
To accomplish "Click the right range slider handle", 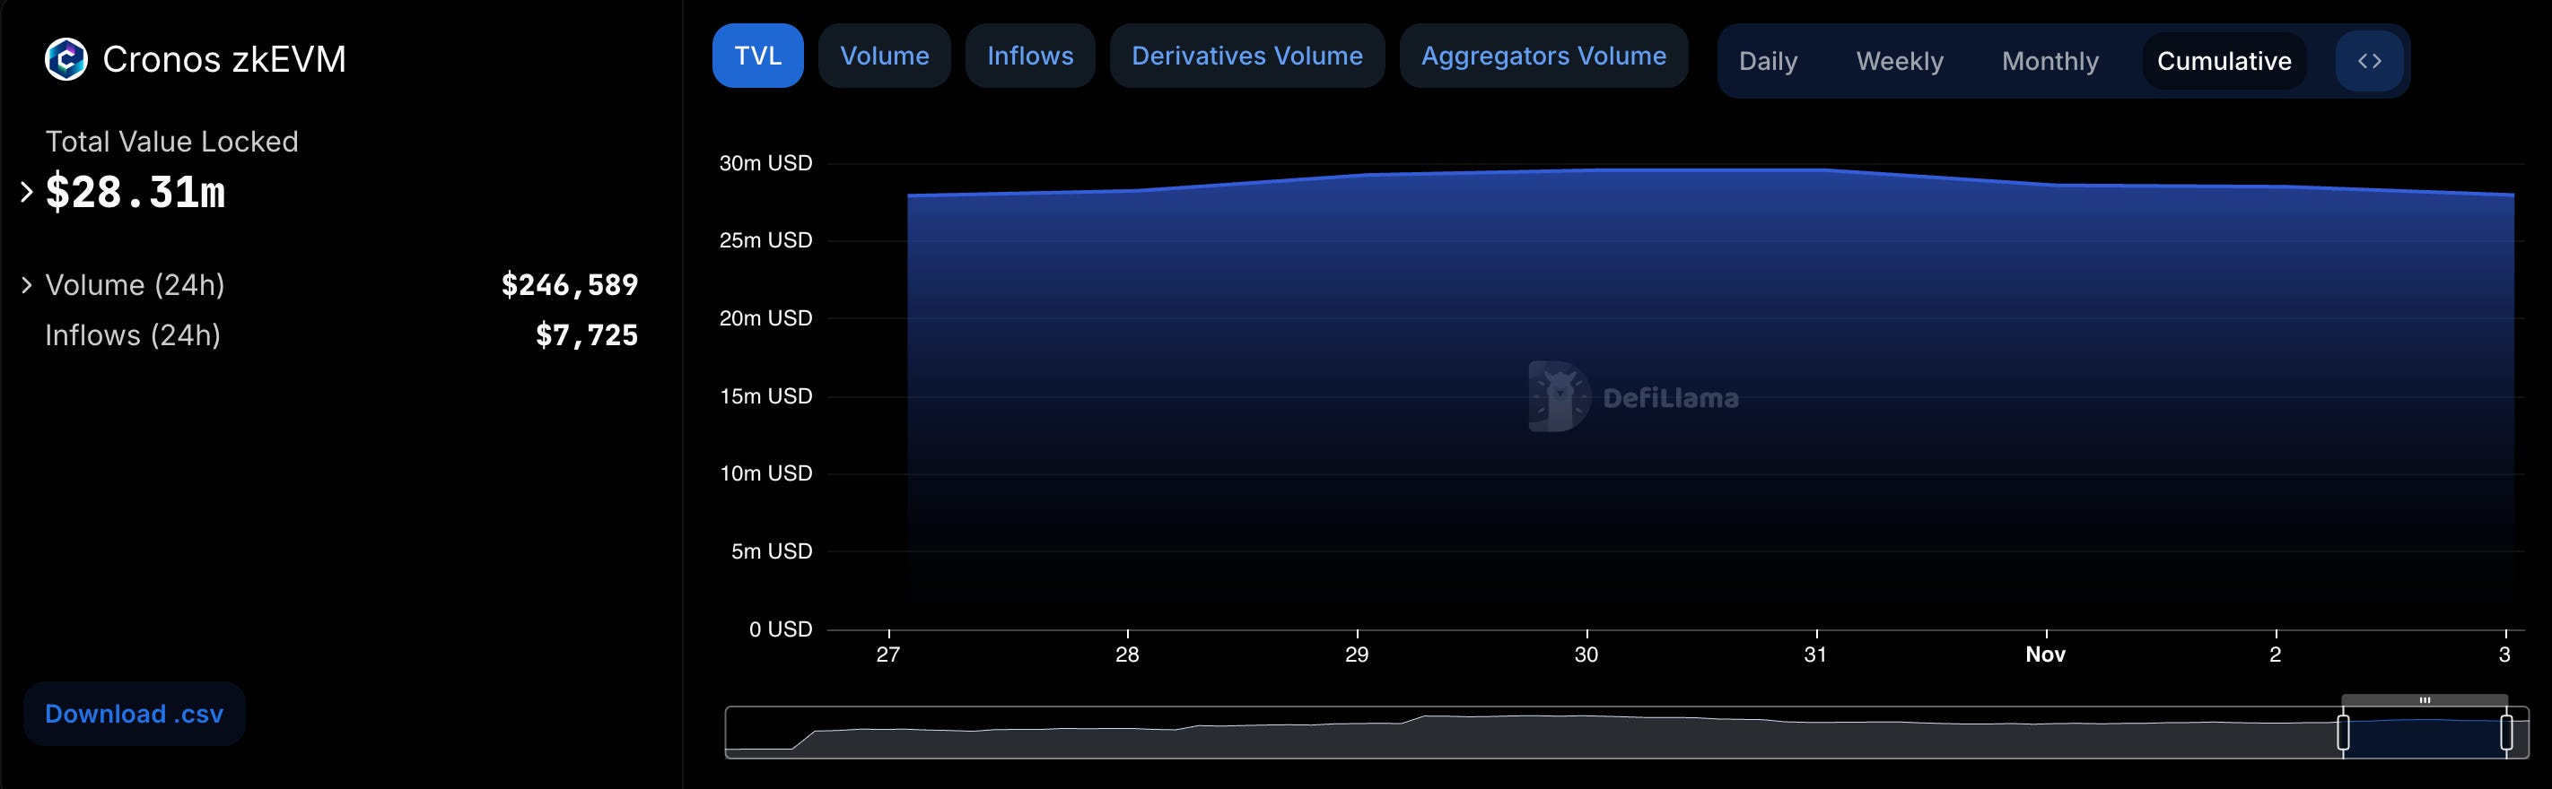I will pos(2506,733).
